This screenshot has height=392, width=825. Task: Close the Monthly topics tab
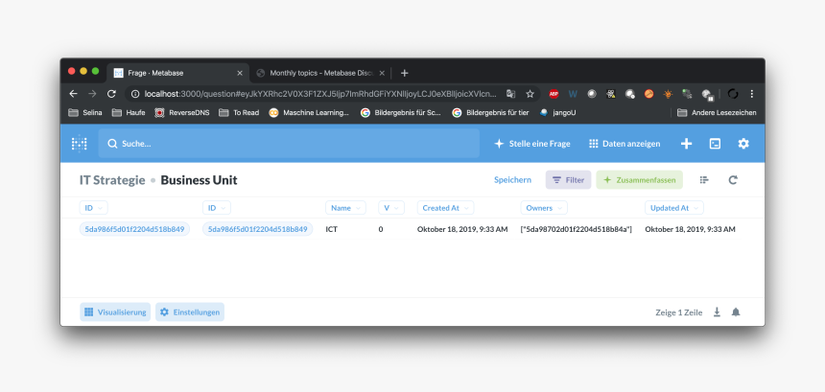click(x=382, y=73)
